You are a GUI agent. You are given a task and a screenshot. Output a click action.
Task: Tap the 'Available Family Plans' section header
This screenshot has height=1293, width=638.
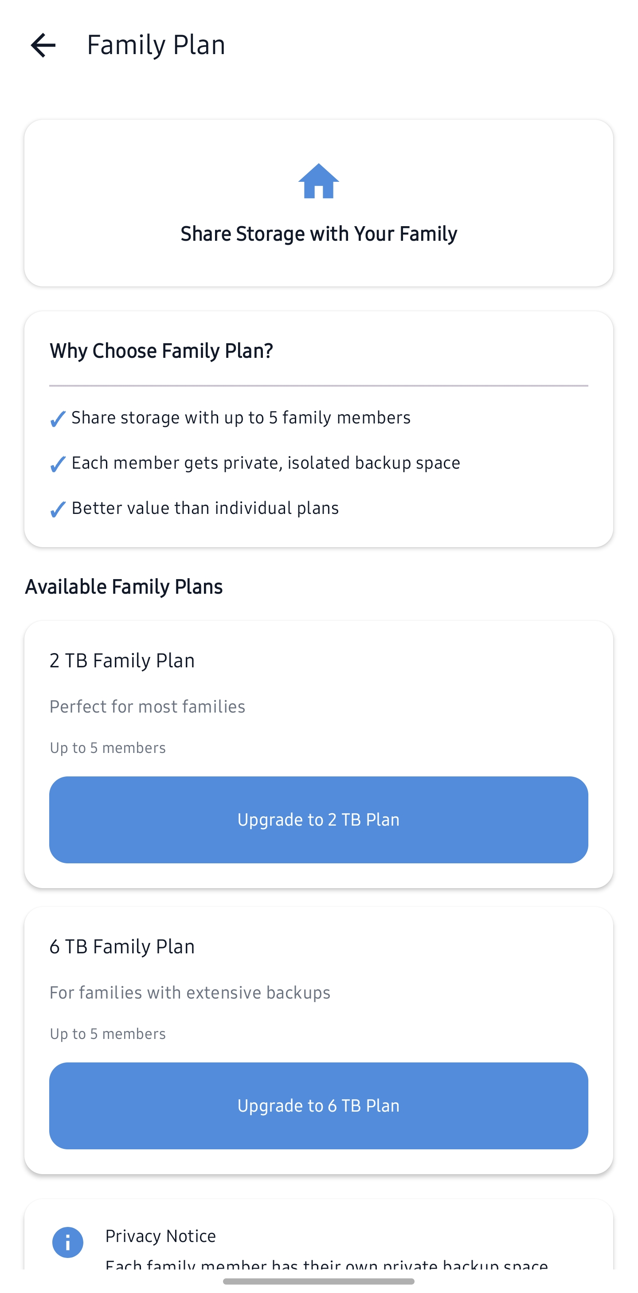pos(124,587)
